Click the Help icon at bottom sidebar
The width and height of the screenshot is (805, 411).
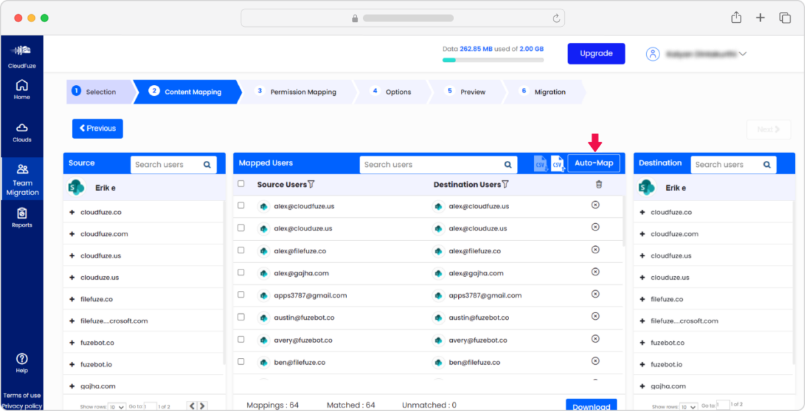[x=22, y=360]
